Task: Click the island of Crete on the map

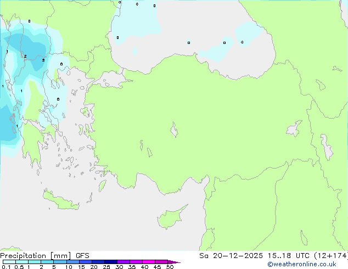Action: (61, 200)
